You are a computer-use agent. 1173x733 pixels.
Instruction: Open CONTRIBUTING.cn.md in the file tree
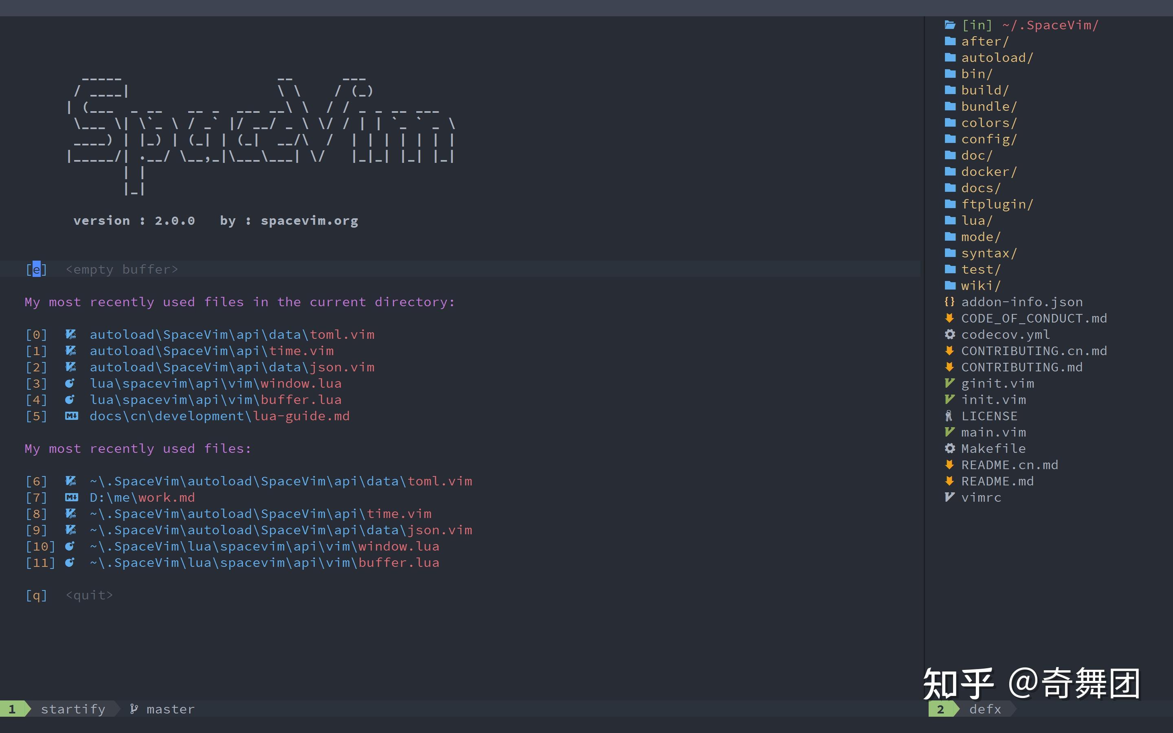pyautogui.click(x=1034, y=351)
